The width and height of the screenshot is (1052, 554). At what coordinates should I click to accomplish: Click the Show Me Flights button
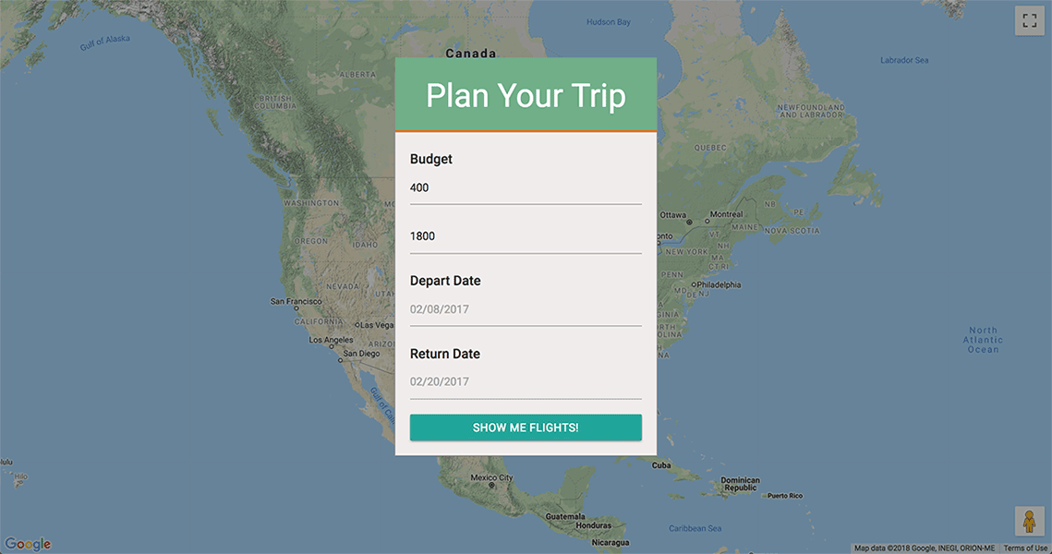[x=526, y=428]
